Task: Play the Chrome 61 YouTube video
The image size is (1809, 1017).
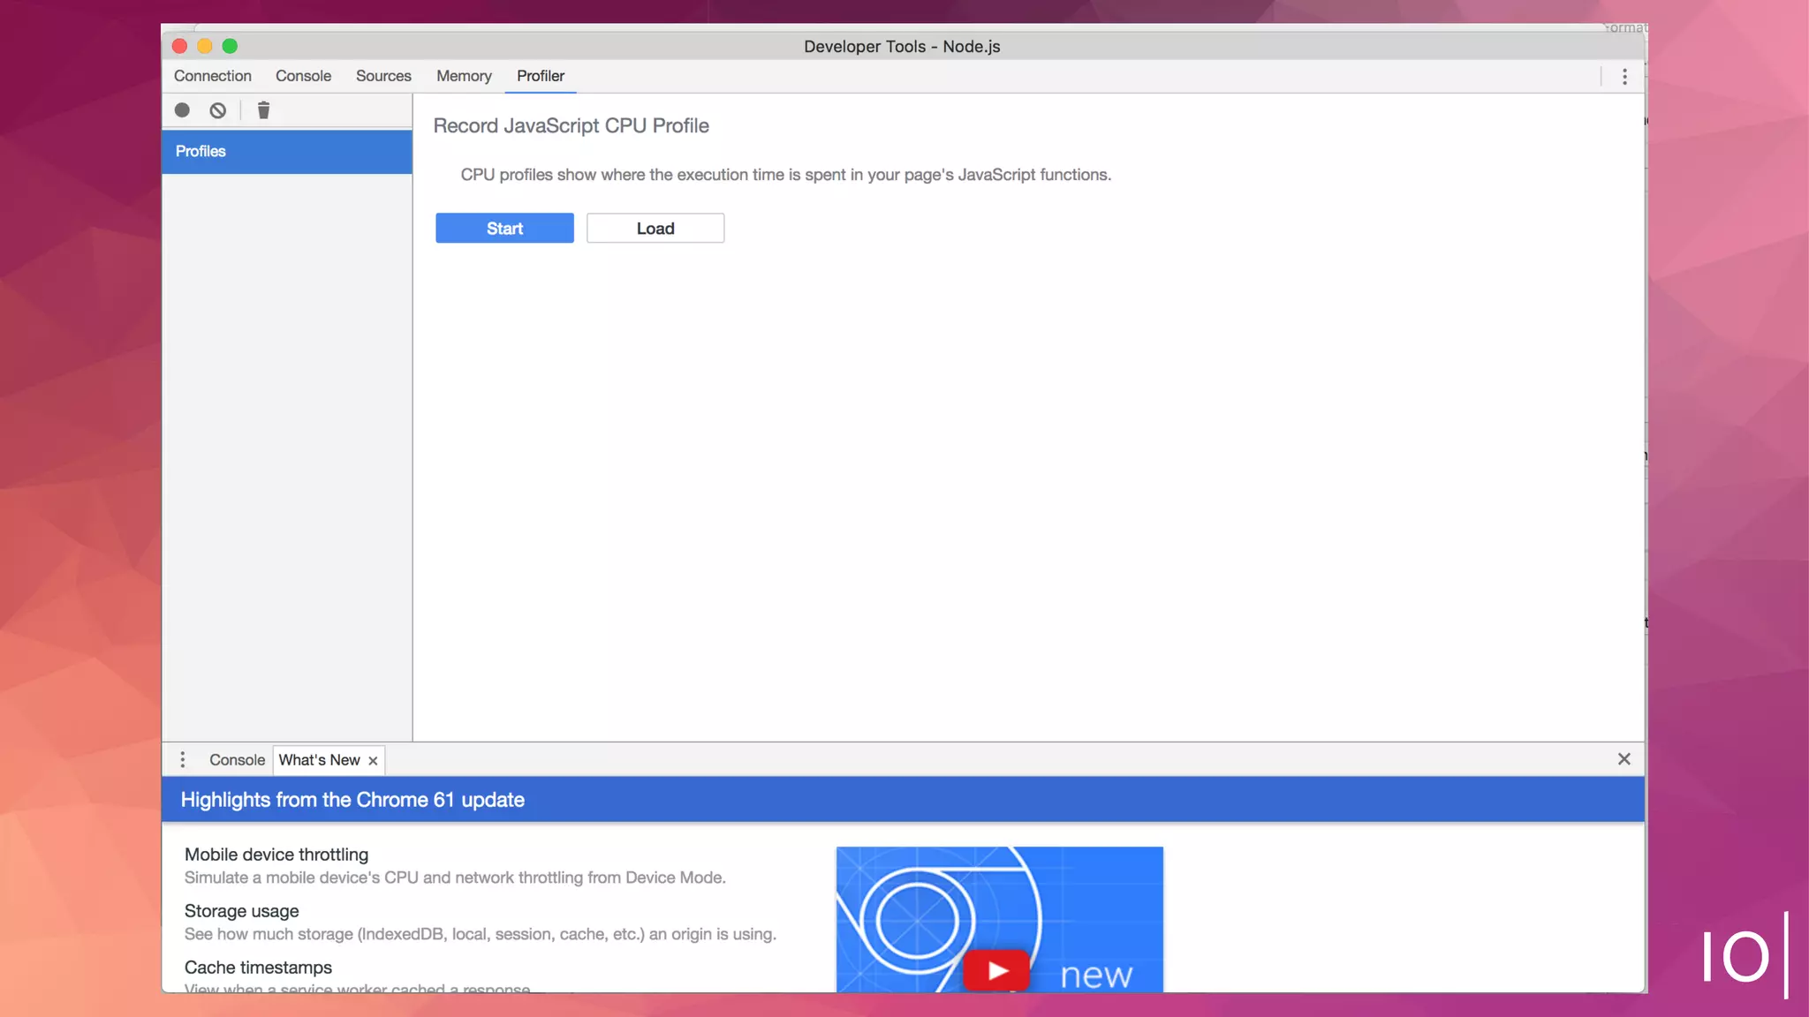Action: [x=996, y=970]
